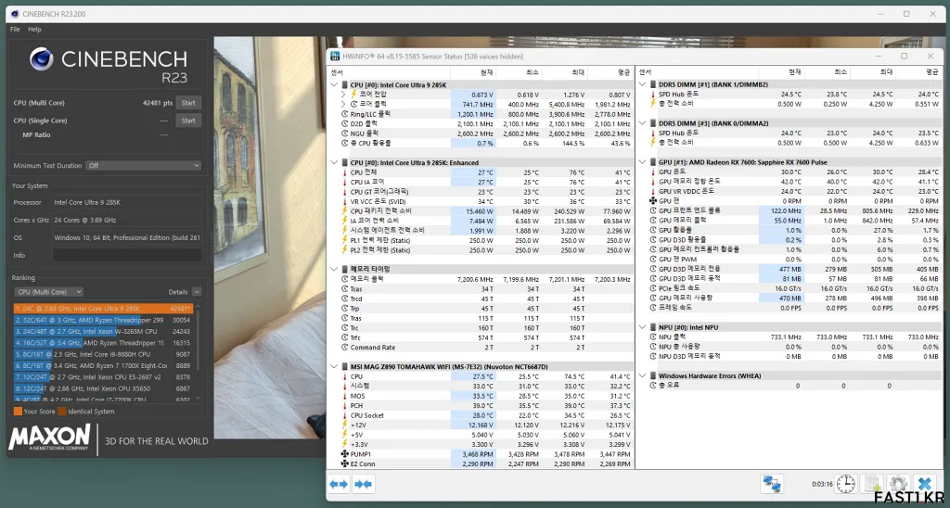Viewport: 950px width, 508px height.
Task: Click the lightning icon beside +12V
Action: (x=345, y=425)
